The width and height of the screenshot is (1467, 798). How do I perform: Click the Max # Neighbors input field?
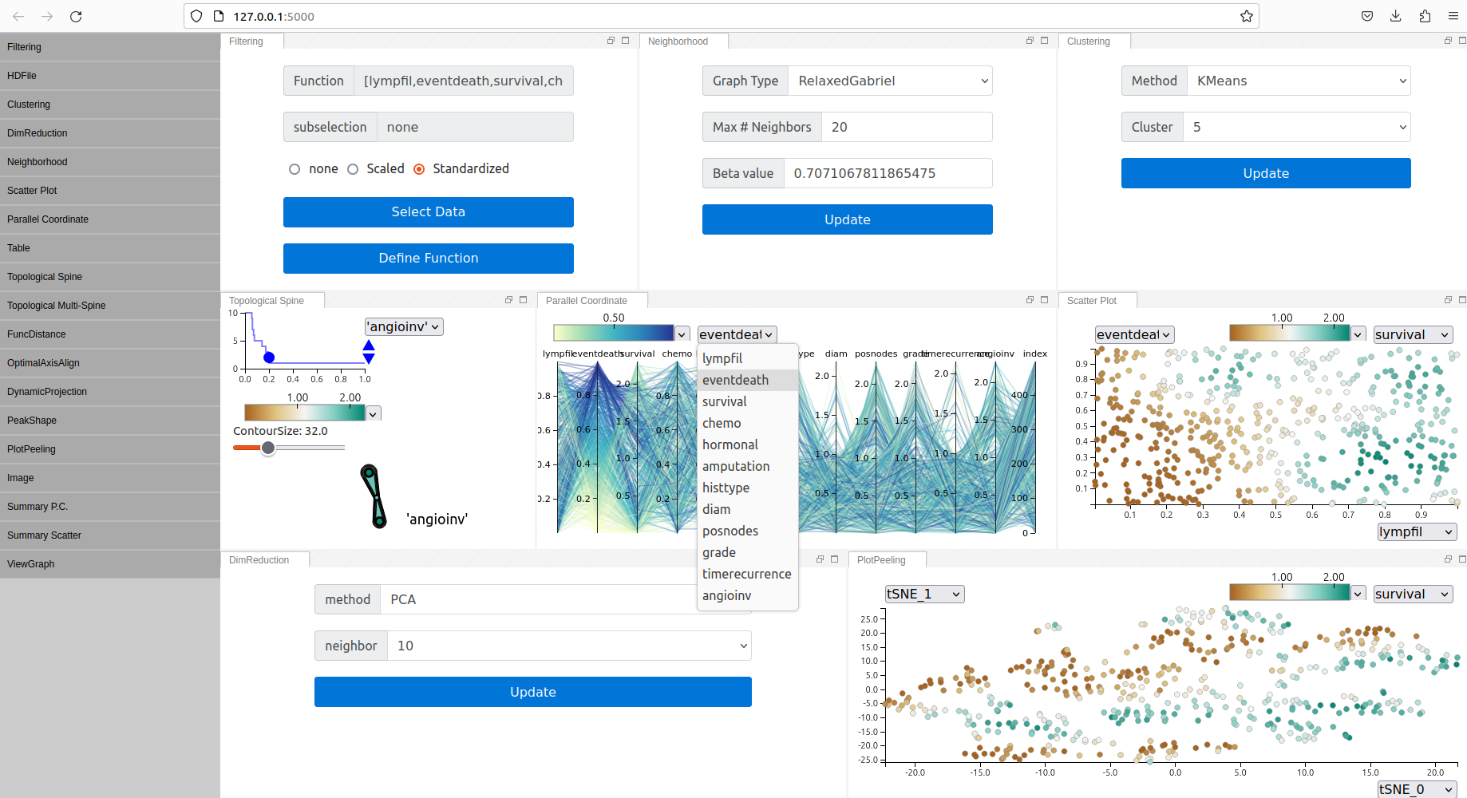tap(906, 127)
